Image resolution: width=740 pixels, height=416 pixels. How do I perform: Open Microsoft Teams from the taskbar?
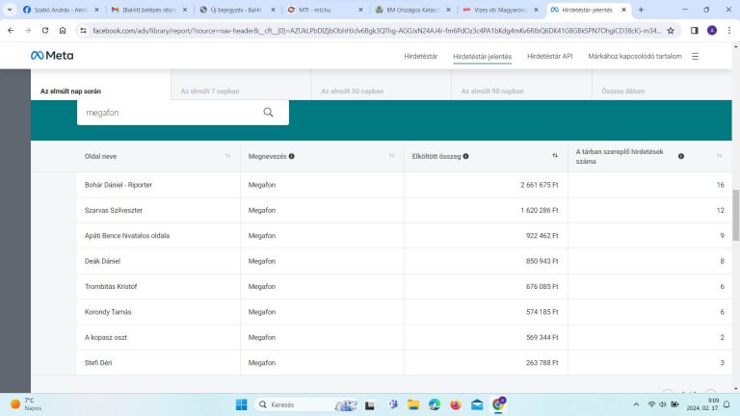tap(393, 404)
